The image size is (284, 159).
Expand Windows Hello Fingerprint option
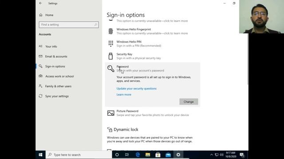pyautogui.click(x=153, y=31)
